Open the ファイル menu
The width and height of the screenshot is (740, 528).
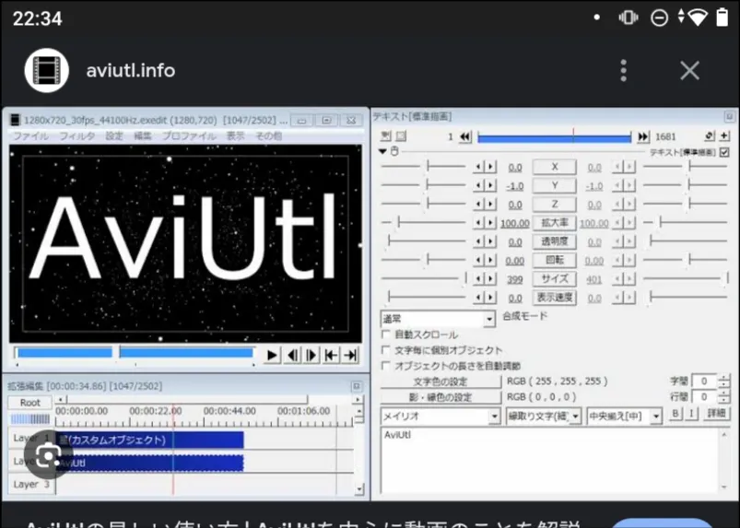point(30,135)
